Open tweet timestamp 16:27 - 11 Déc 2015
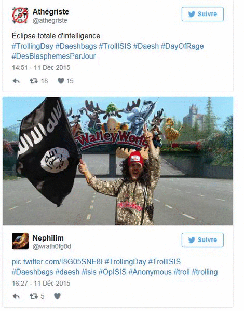 point(41,283)
